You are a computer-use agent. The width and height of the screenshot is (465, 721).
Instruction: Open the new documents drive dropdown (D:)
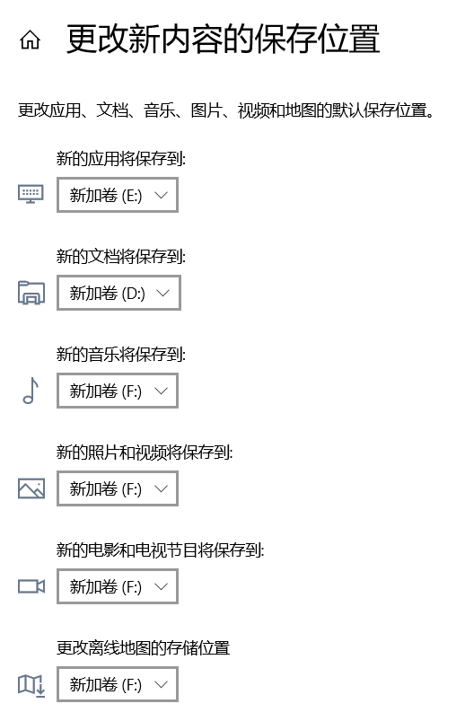118,293
